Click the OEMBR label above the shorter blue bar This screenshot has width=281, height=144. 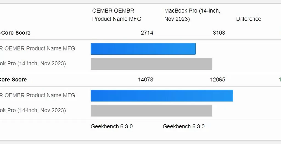point(38,49)
